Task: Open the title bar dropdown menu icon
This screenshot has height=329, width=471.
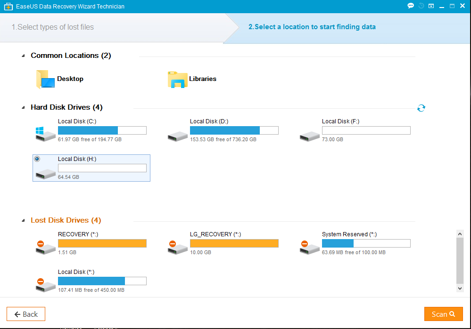Action: coord(431,6)
